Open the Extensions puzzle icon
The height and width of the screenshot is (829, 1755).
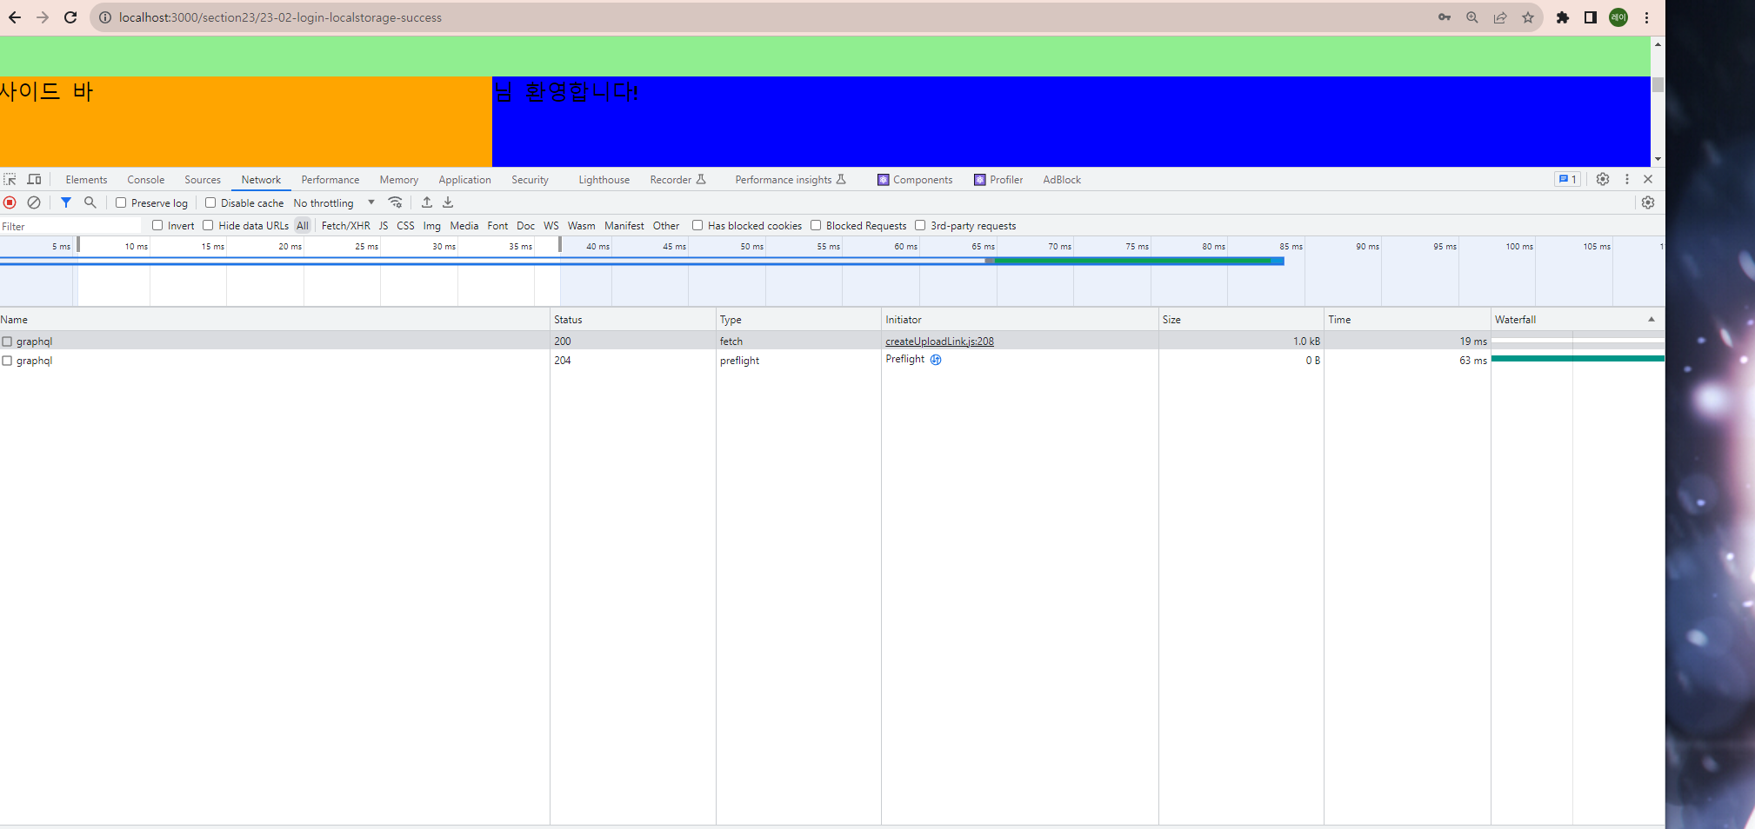tap(1563, 17)
